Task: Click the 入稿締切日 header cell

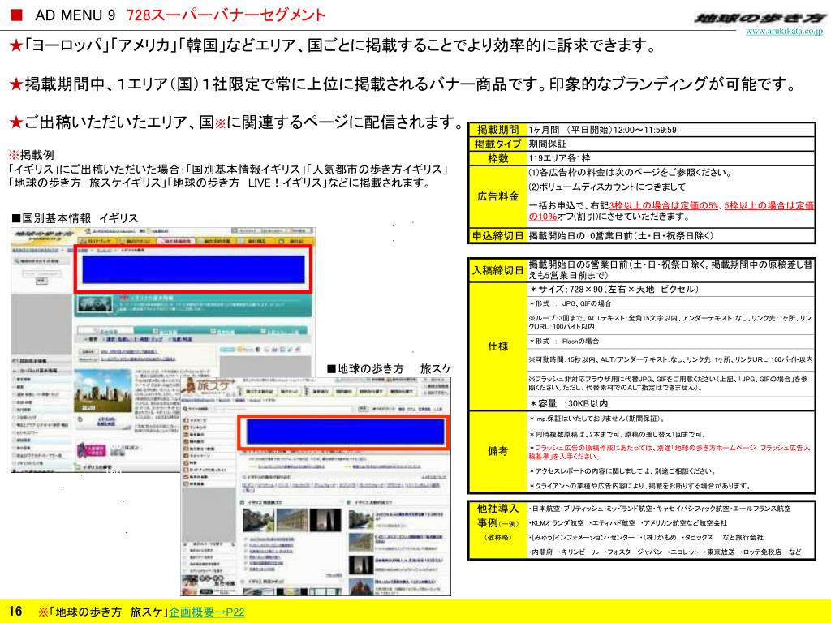Action: click(497, 270)
